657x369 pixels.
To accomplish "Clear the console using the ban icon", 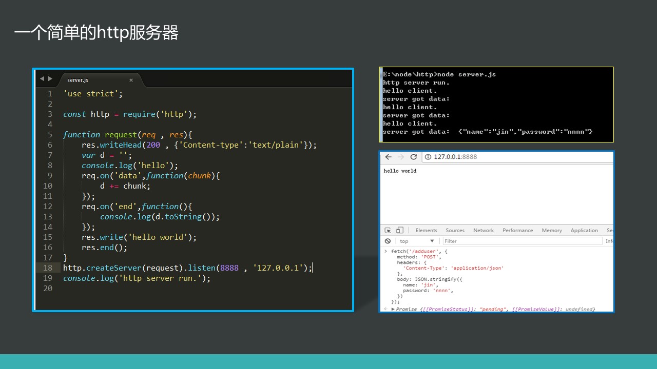I will (388, 241).
